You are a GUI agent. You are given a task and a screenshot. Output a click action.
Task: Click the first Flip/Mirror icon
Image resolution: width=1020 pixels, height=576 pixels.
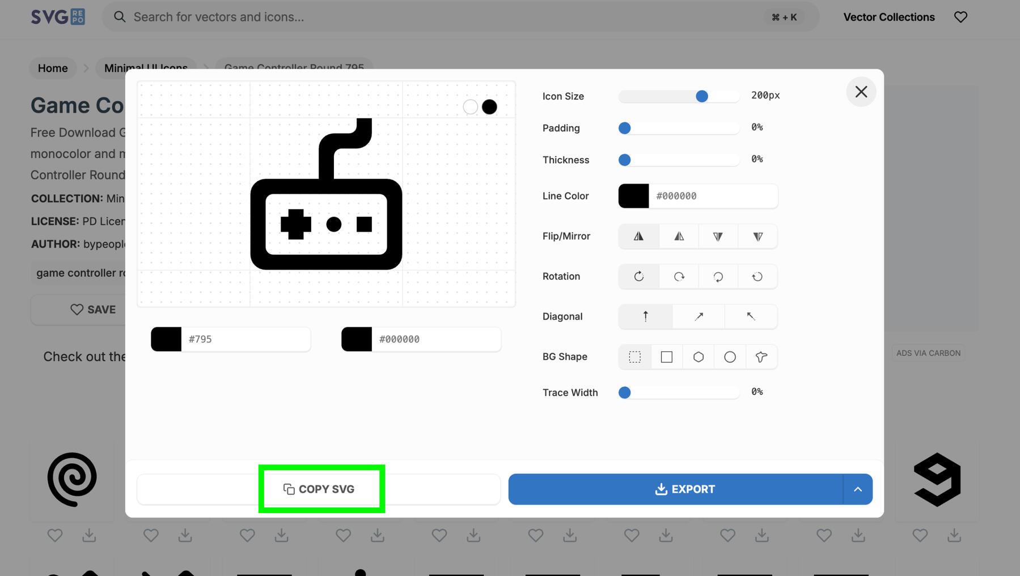tap(638, 236)
